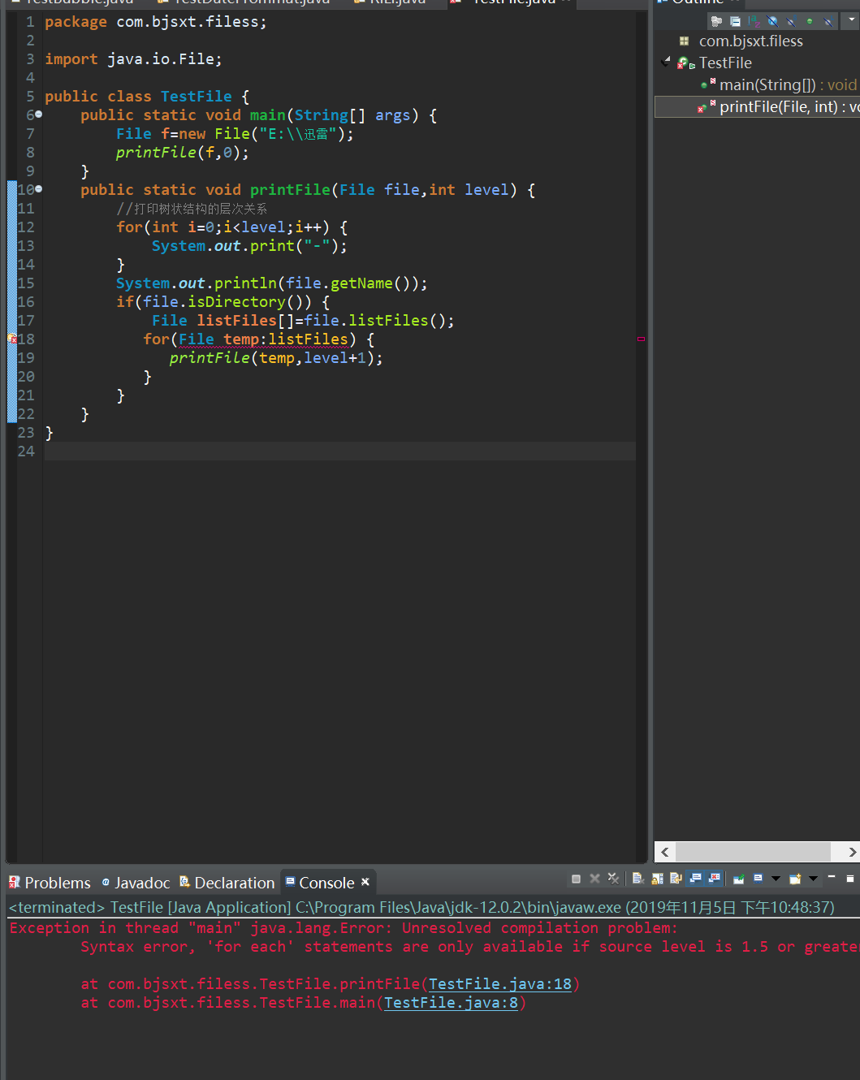Click the empty line 24 in editor
860x1080 pixels.
click(x=340, y=451)
